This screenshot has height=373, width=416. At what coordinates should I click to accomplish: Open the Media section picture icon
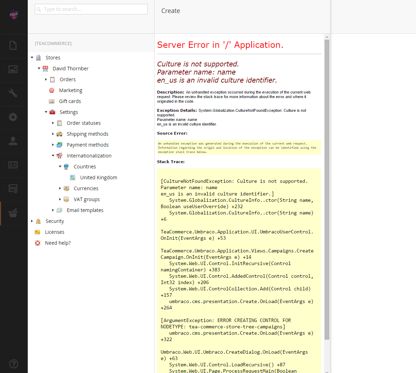click(x=13, y=69)
